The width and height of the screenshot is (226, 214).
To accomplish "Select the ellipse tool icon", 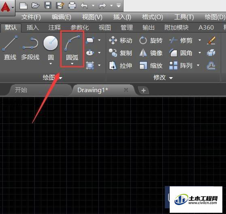I will [90, 53].
